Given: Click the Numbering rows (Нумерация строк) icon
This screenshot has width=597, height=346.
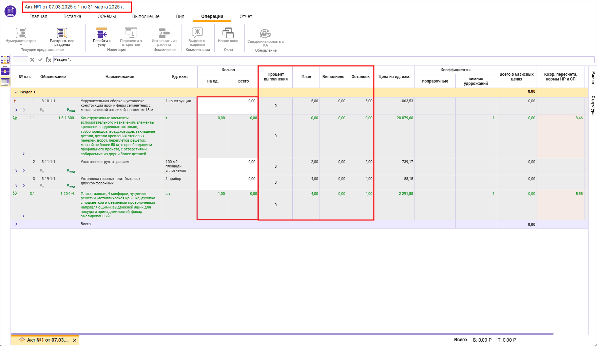Looking at the screenshot, I should (x=21, y=33).
